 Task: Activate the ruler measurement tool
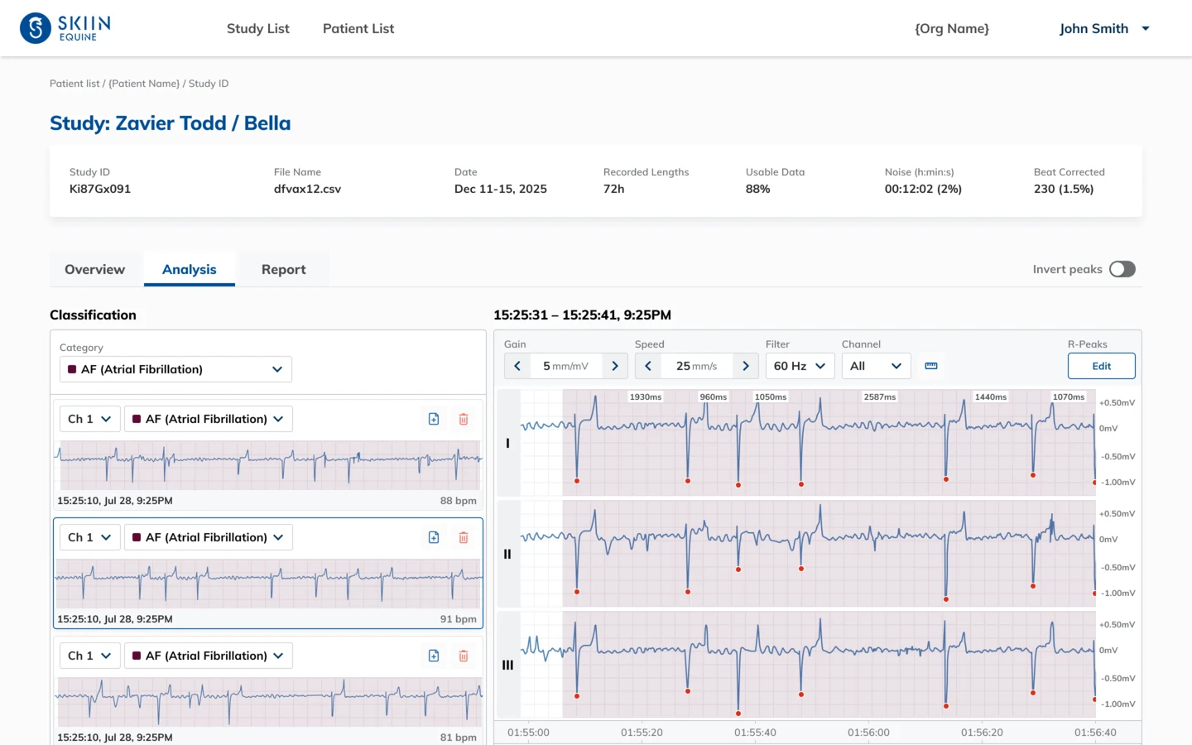coord(931,366)
